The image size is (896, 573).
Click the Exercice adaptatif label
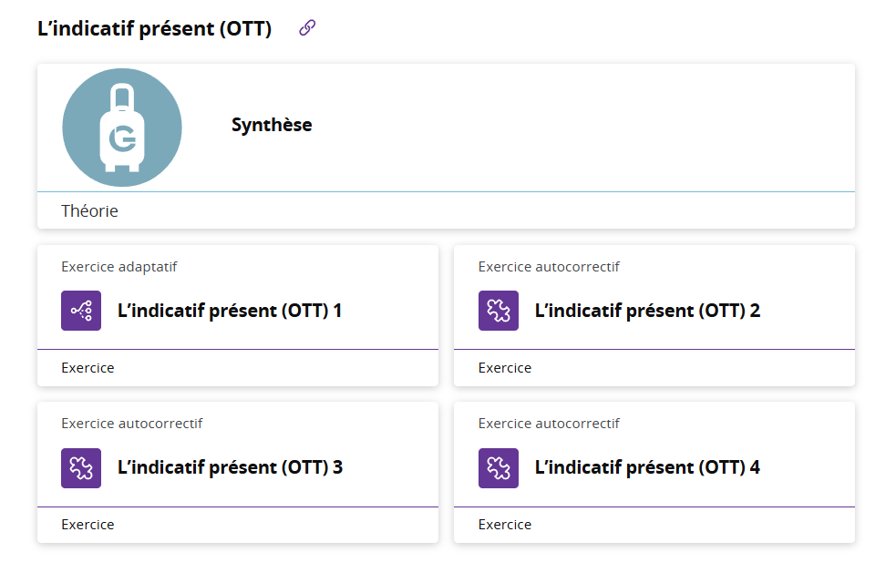tap(118, 267)
